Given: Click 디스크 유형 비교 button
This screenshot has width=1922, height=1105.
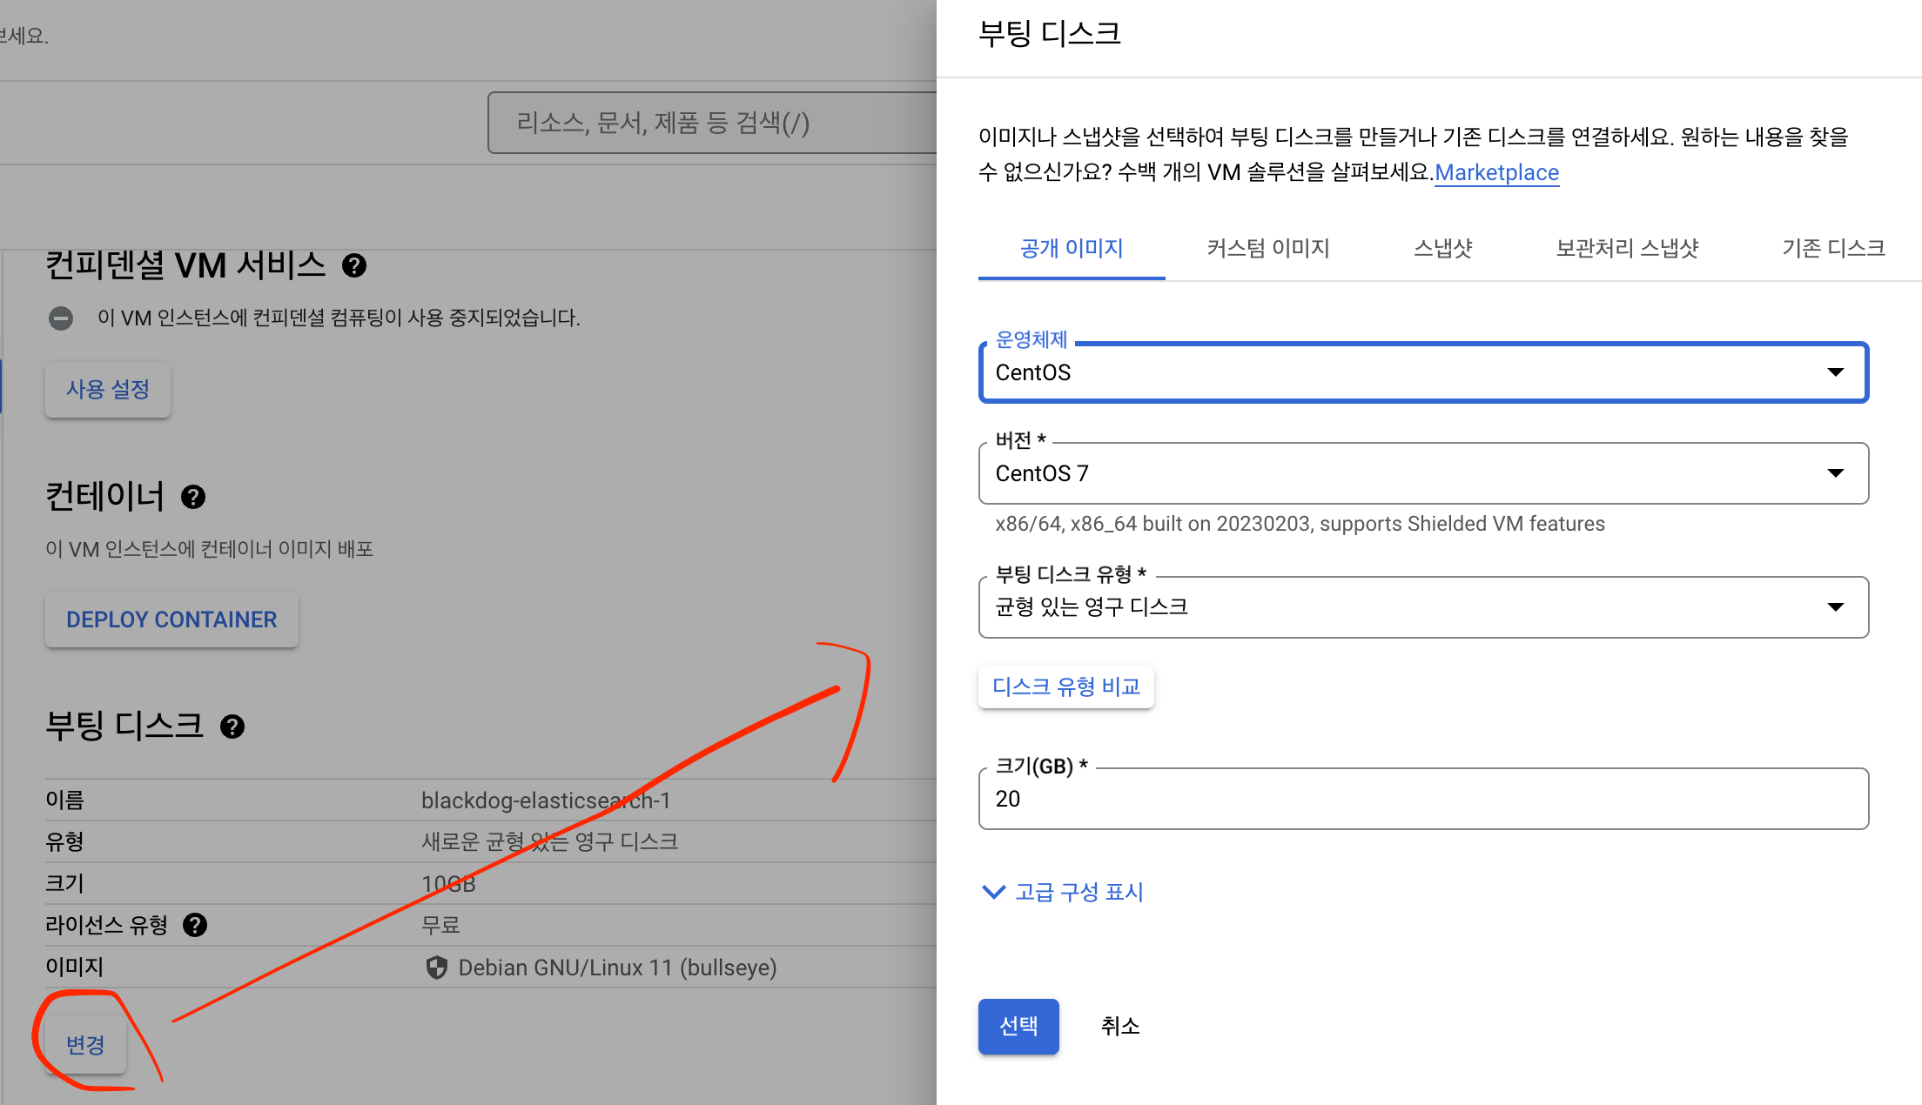Looking at the screenshot, I should point(1065,687).
